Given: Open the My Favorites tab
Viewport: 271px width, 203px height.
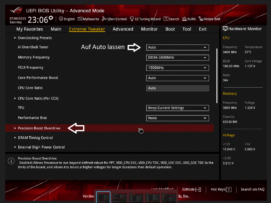Looking at the screenshot, I should [x=30, y=29].
